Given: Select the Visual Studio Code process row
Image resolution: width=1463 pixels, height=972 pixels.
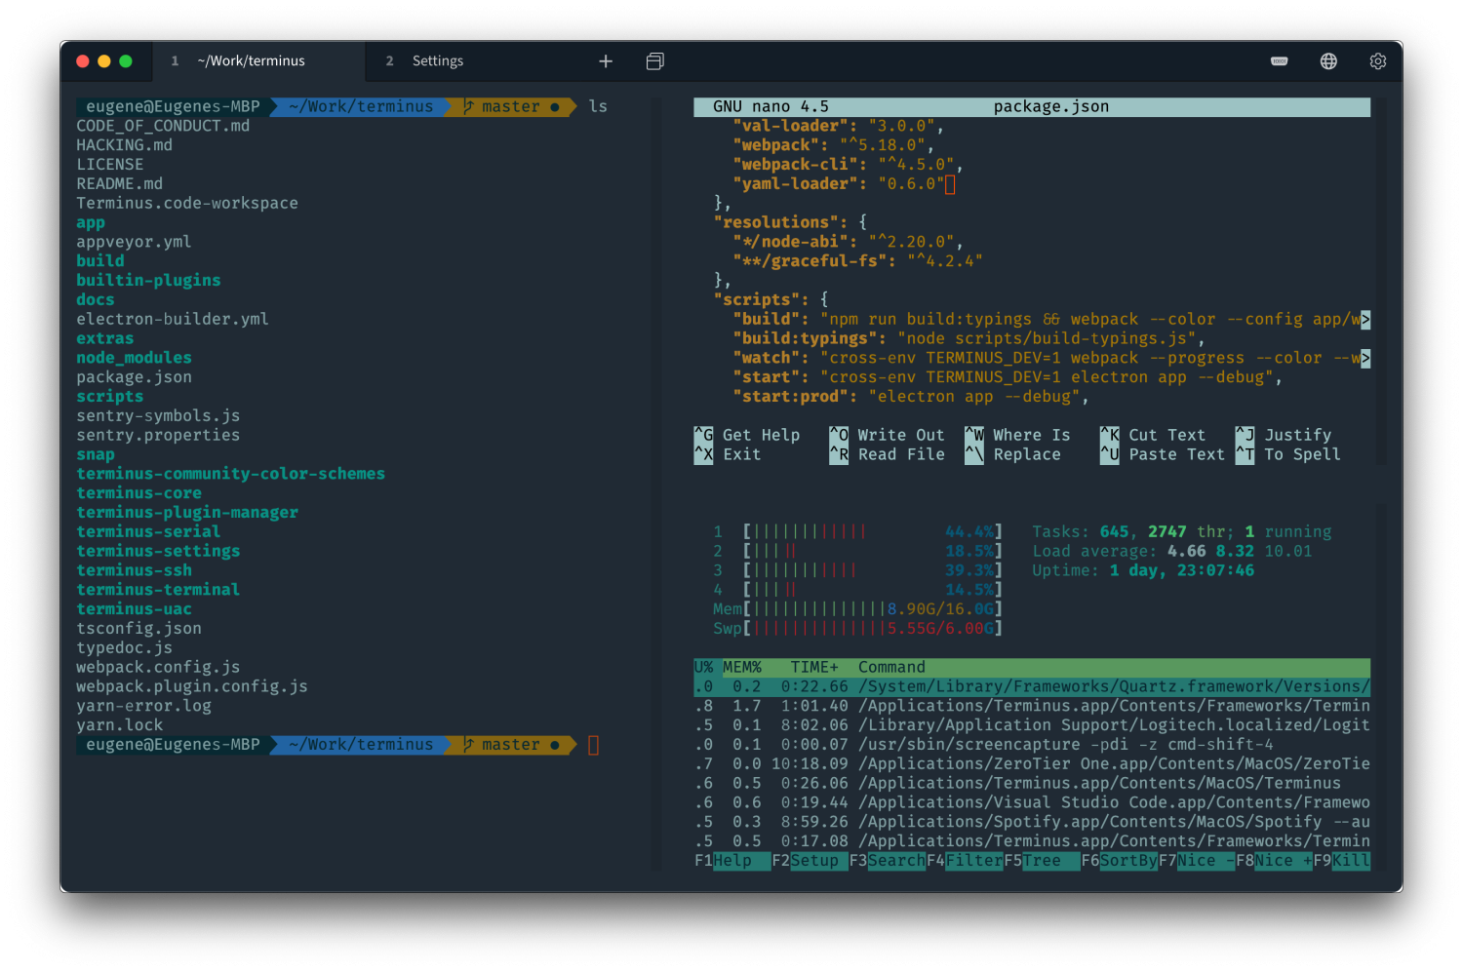Looking at the screenshot, I should point(1032,803).
